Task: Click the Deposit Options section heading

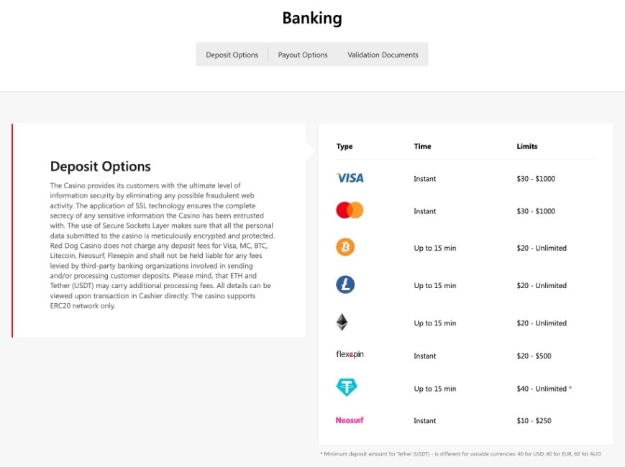Action: [x=101, y=167]
